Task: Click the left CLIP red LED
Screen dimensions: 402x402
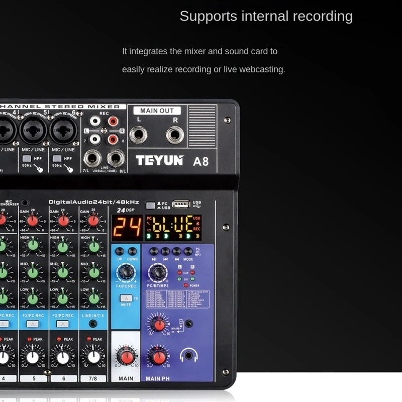Action: click(180, 272)
